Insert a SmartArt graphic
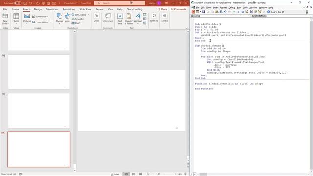Viewport: 313px width, 176px height. tap(78, 19)
